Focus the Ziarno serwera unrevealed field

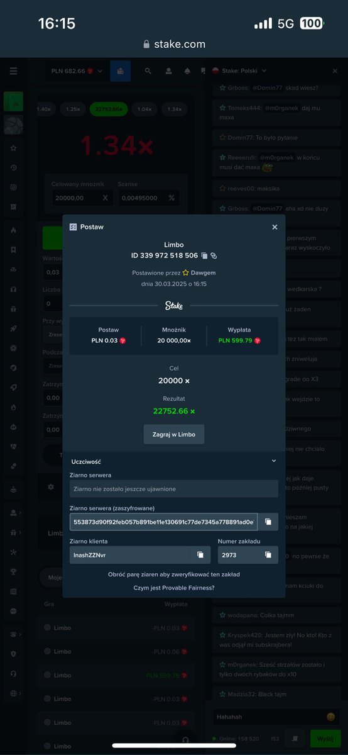pyautogui.click(x=174, y=489)
